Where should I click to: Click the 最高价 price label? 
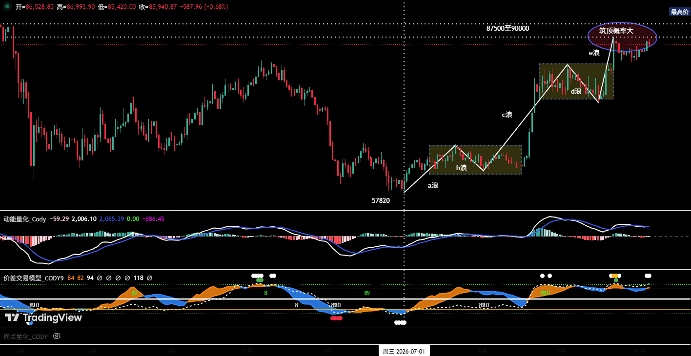pos(680,12)
